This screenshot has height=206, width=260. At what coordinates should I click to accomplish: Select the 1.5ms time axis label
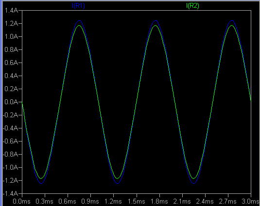[x=136, y=201]
